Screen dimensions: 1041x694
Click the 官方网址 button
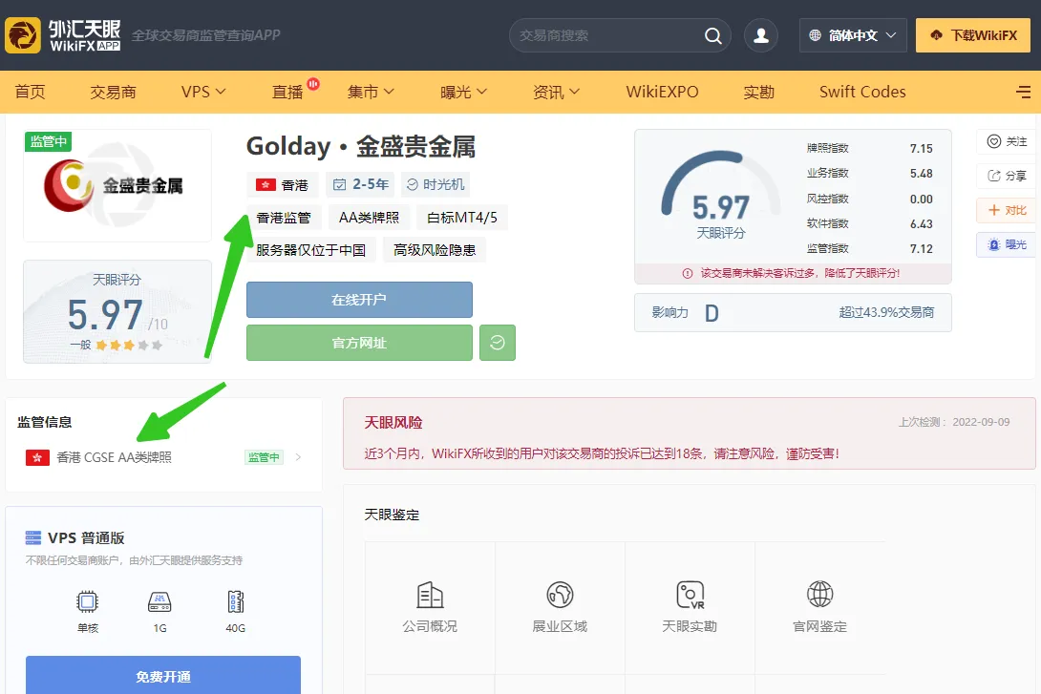(x=359, y=343)
